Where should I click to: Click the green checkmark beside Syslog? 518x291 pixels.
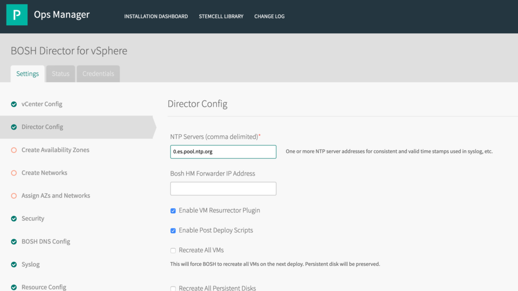click(14, 264)
